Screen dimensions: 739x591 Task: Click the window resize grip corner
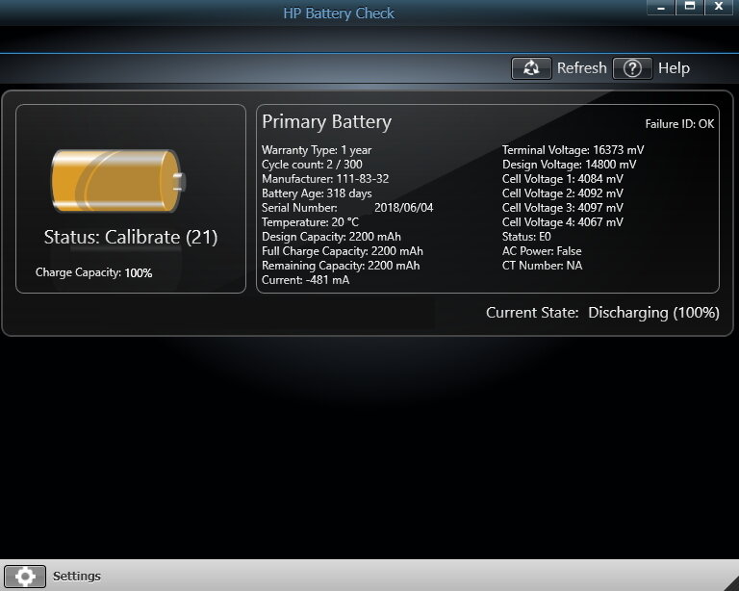pos(731,583)
